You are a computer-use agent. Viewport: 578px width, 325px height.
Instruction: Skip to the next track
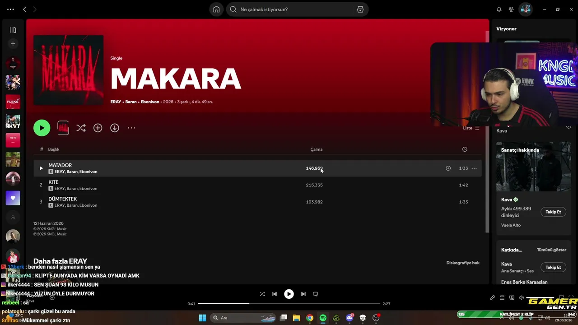[x=303, y=294]
